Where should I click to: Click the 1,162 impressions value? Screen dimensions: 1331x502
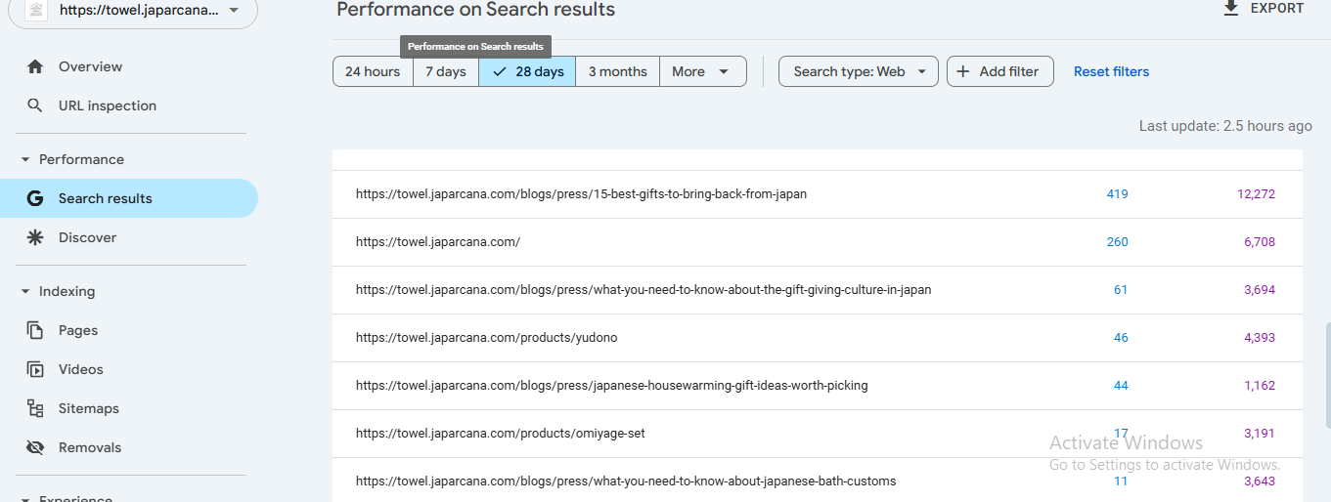pos(1260,386)
